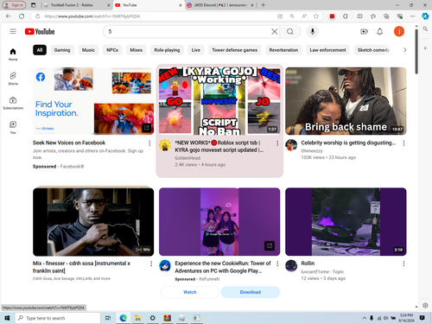432x324 pixels.
Task: Open the Rollin video title
Action: click(308, 264)
